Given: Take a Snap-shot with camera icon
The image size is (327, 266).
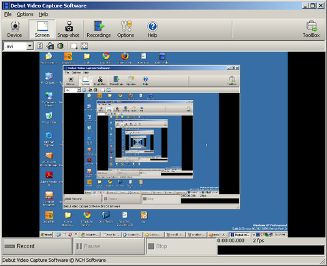Looking at the screenshot, I should 68,29.
